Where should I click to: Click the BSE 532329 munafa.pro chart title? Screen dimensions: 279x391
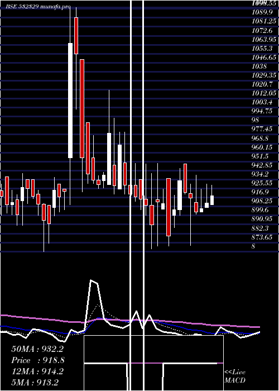pyautogui.click(x=38, y=7)
